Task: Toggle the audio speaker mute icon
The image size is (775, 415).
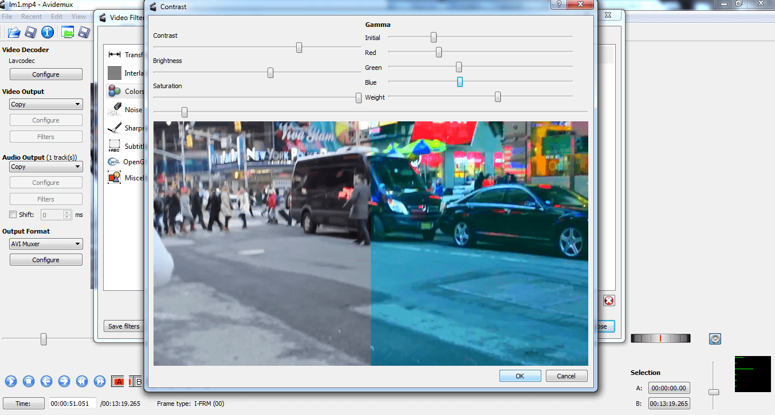Action: point(715,339)
